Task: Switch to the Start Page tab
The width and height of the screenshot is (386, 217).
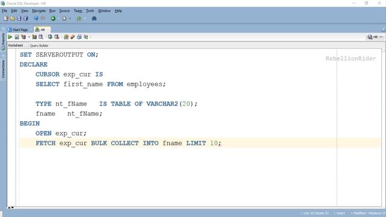Action: click(x=20, y=30)
